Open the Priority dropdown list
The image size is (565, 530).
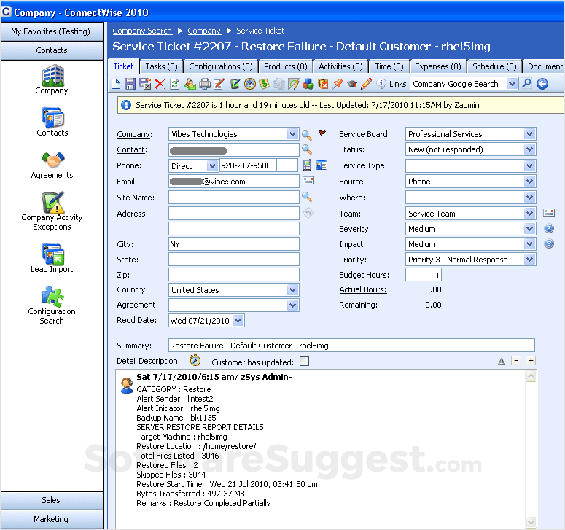(529, 260)
